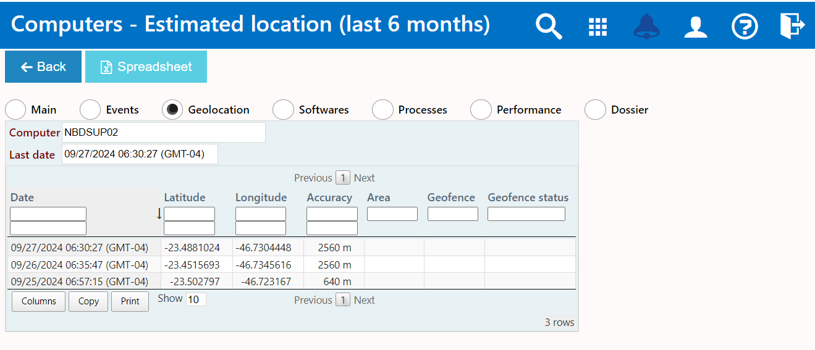Click the Show rows count field

(196, 299)
